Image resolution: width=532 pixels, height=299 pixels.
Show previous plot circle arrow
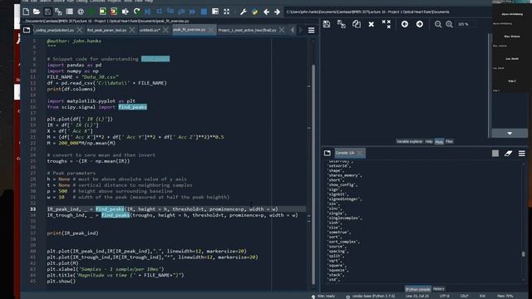coord(405,24)
